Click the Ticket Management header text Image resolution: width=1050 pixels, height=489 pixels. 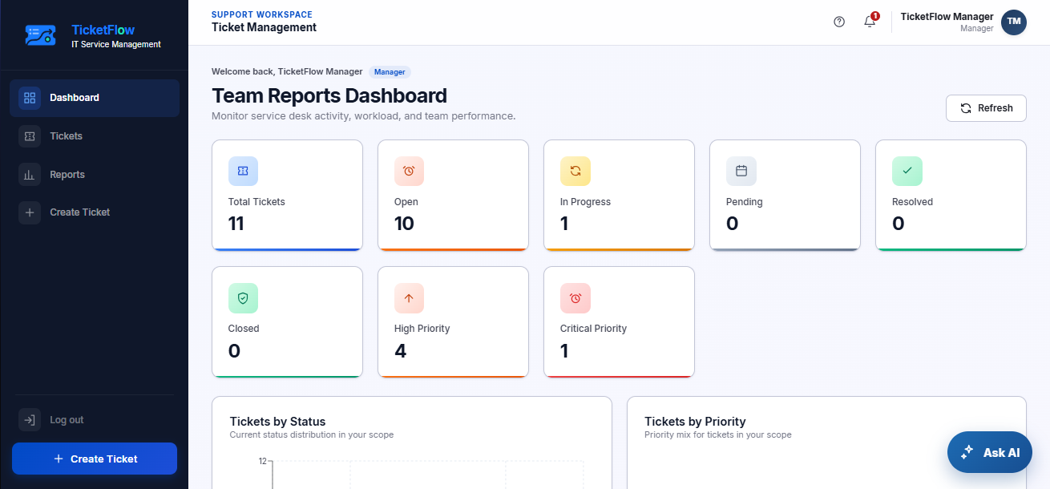pos(264,27)
